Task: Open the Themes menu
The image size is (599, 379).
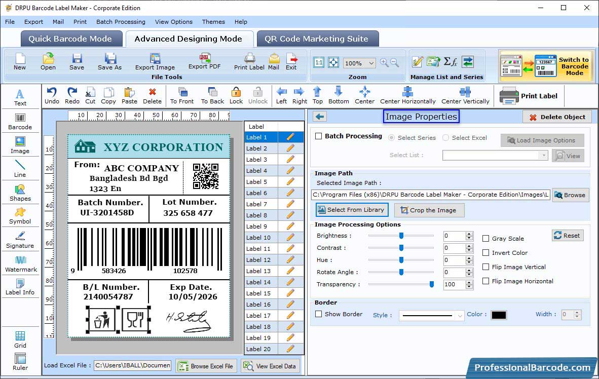Action: pyautogui.click(x=213, y=22)
